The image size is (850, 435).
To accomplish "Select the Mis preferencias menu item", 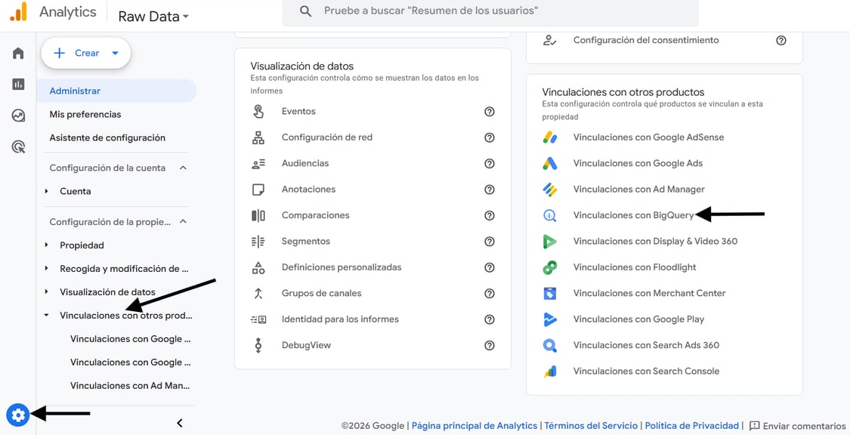I will pos(85,114).
